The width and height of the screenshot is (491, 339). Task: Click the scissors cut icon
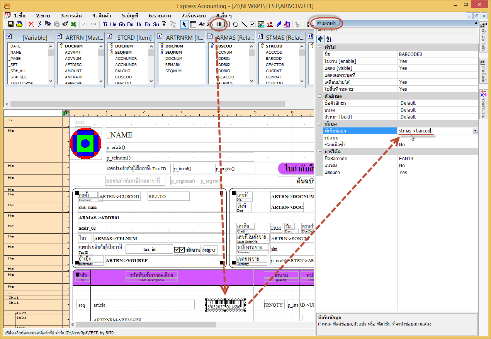click(39, 24)
